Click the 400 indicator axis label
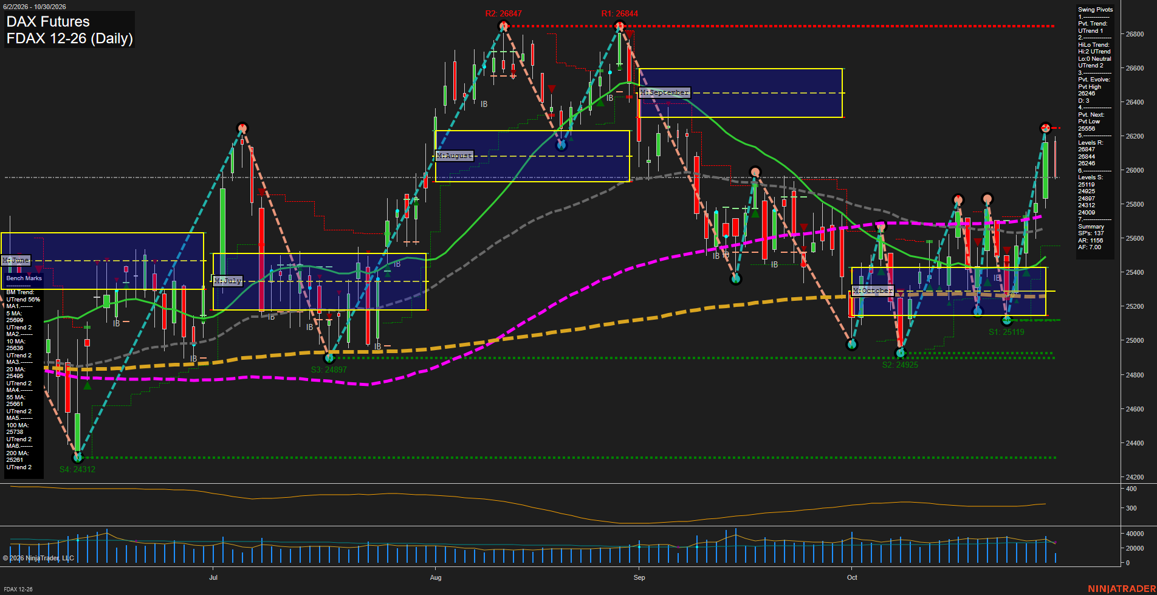The height and width of the screenshot is (595, 1157). click(1131, 489)
